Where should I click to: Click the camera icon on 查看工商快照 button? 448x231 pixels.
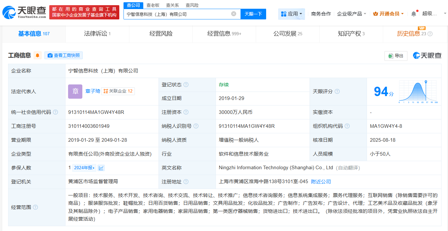click(x=50, y=55)
